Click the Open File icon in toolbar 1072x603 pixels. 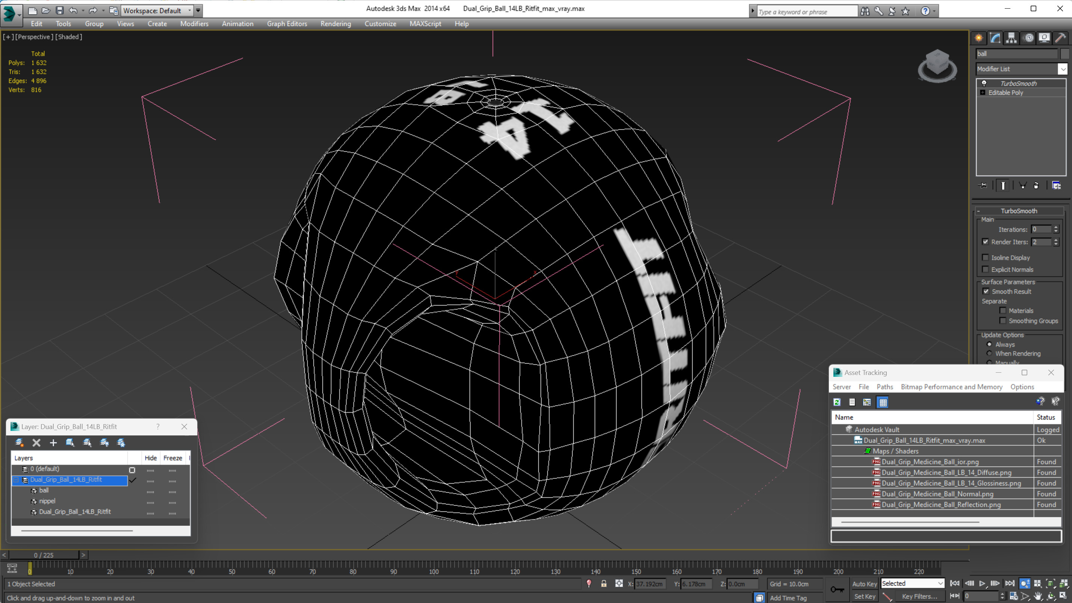(x=46, y=11)
